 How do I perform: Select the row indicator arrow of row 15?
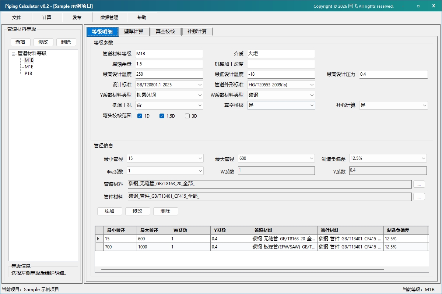99,239
